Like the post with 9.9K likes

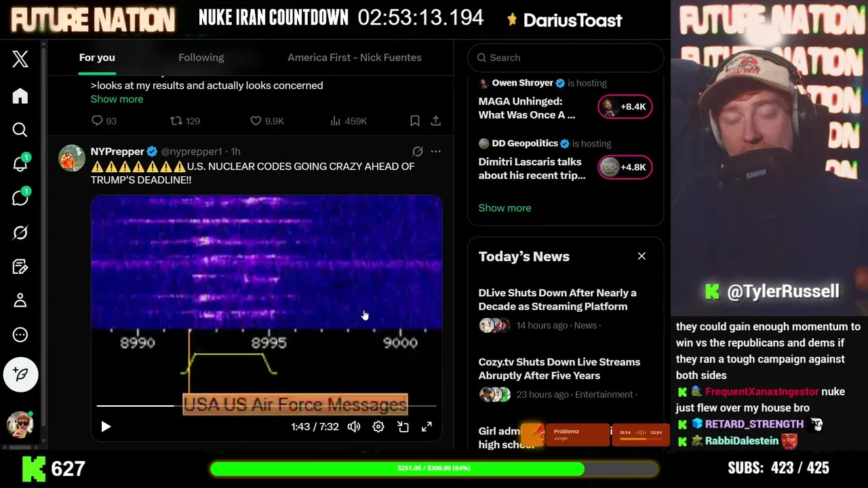[267, 121]
